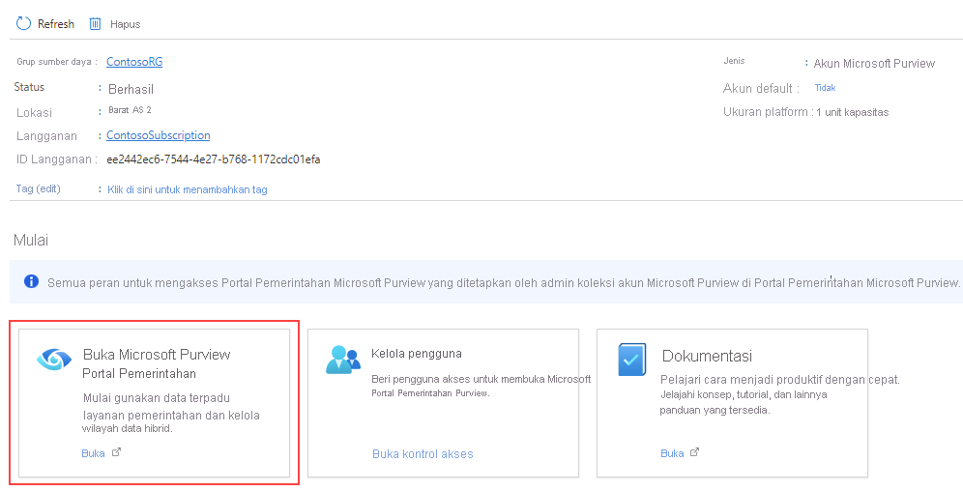The image size is (963, 491).
Task: Click the blue info icon in banner
Action: [x=31, y=281]
